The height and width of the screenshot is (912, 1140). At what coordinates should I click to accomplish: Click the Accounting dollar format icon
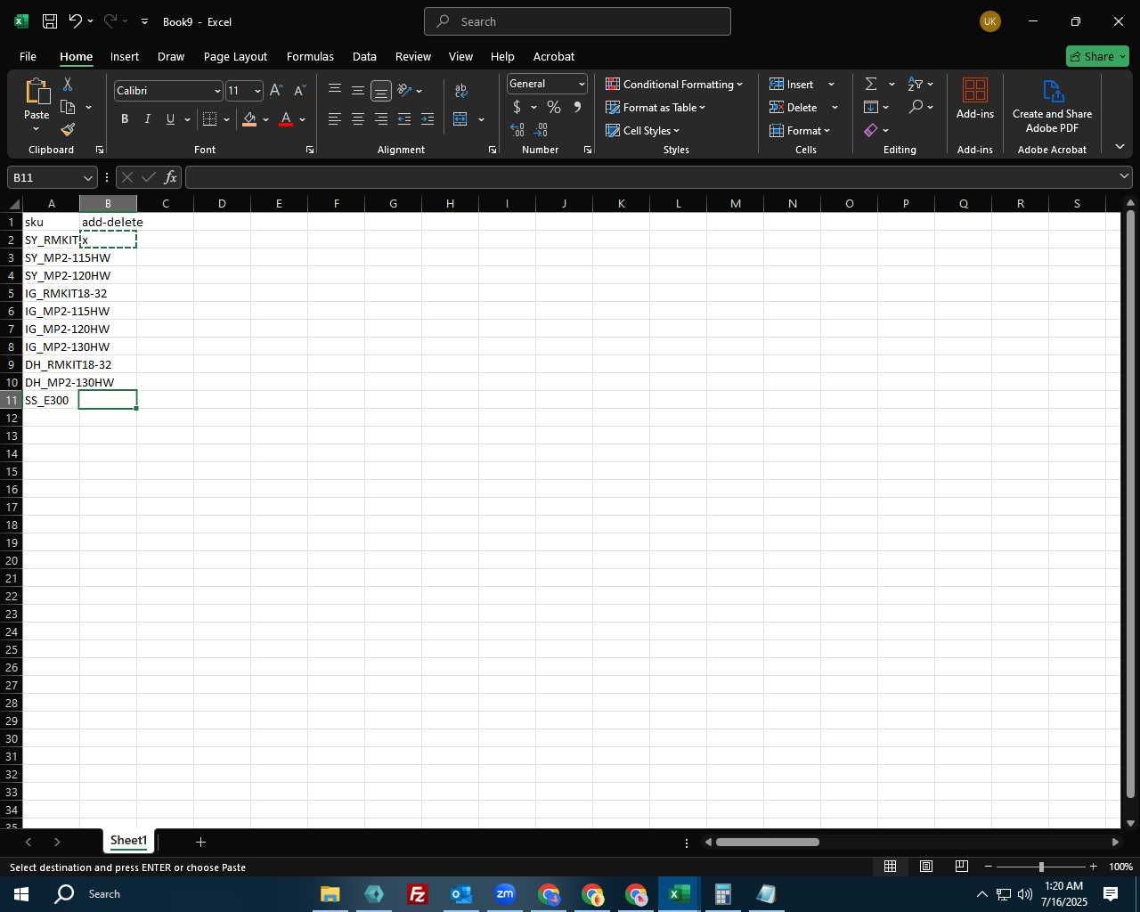click(517, 107)
